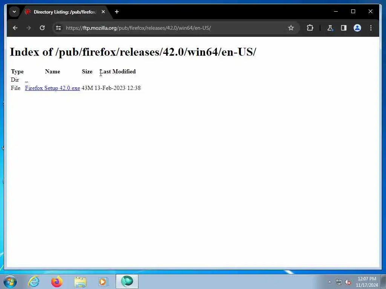
Task: Click the Last Modified column header
Action: click(118, 71)
